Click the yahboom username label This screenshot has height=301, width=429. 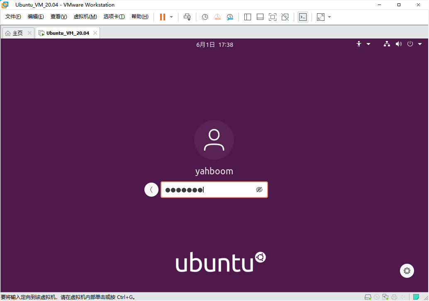(214, 171)
